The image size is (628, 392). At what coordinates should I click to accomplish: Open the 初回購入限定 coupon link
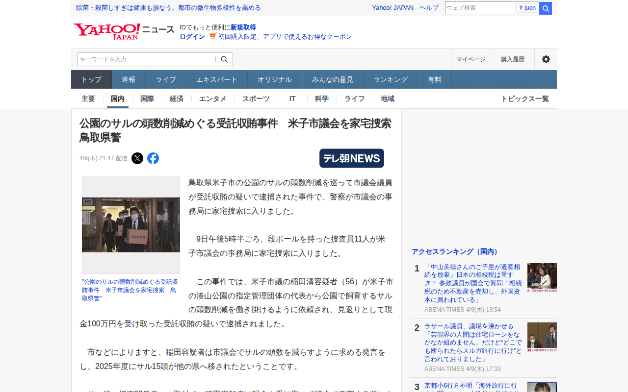(x=285, y=37)
